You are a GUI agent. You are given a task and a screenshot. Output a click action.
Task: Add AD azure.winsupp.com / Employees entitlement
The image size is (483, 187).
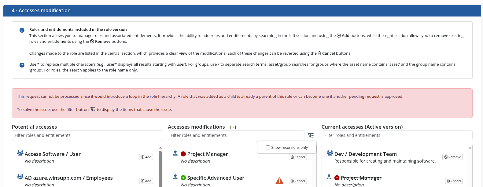coord(146,181)
